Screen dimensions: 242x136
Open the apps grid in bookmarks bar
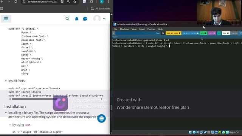pyautogui.click(x=2, y=9)
